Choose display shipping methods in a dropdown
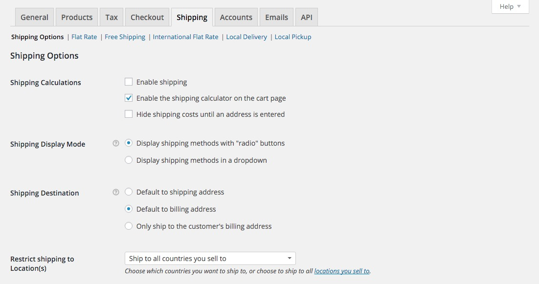This screenshot has width=539, height=284. click(x=129, y=160)
